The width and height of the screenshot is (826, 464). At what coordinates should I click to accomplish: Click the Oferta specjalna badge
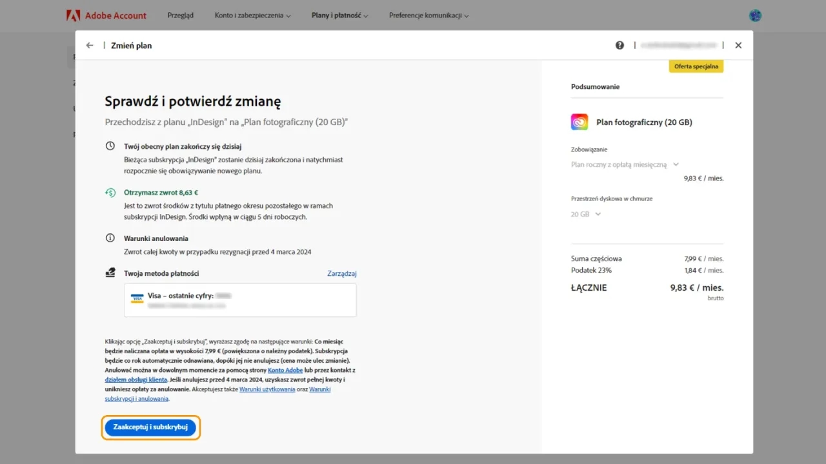pyautogui.click(x=696, y=66)
